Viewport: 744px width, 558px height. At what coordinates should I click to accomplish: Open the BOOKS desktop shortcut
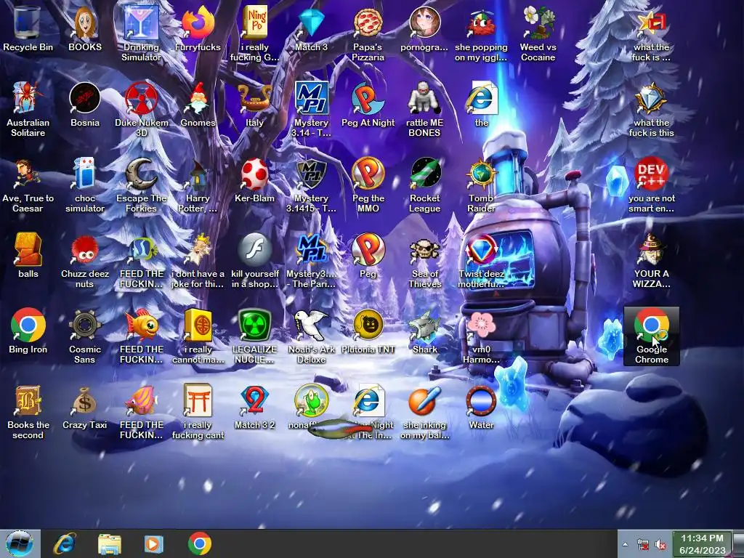pos(84,28)
